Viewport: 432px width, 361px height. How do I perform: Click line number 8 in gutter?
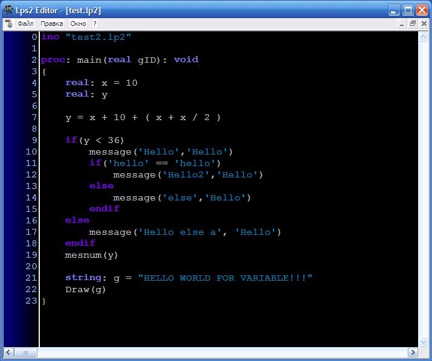click(34, 129)
